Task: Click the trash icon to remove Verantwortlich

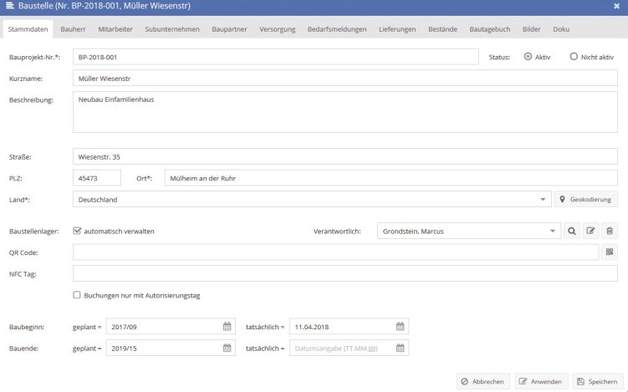Action: [610, 231]
